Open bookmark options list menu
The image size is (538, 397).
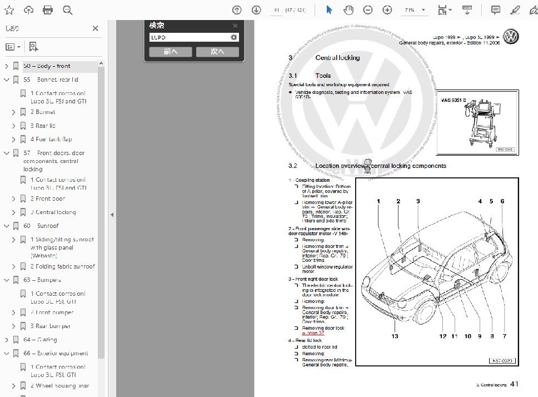click(13, 47)
